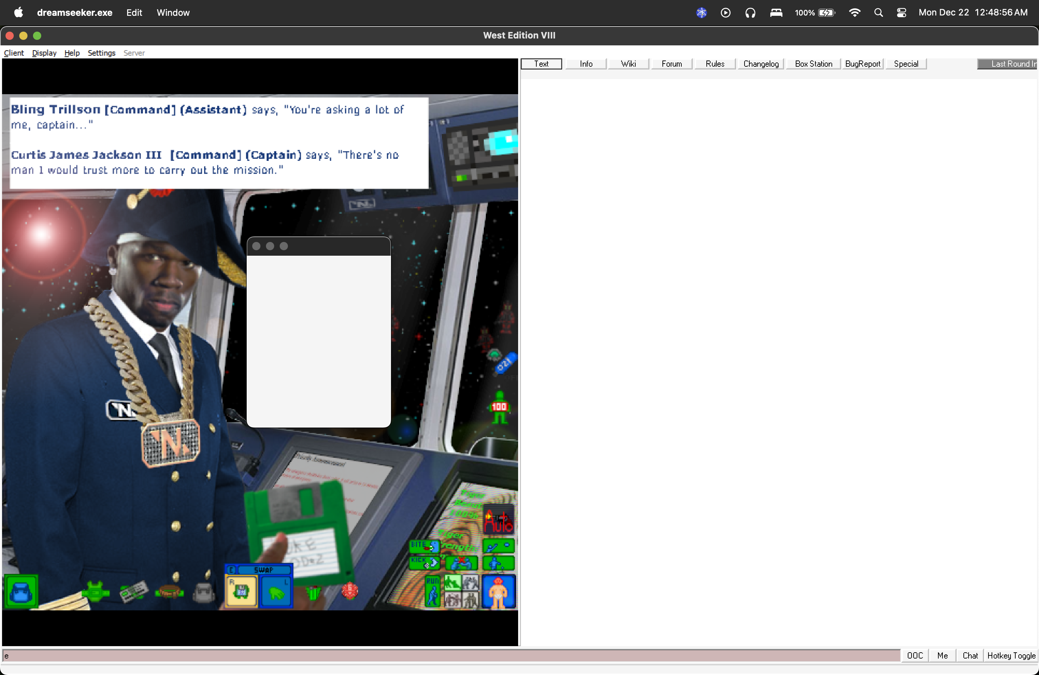Select the brown belt slot icon
This screenshot has height=675, width=1039.
[x=169, y=592]
